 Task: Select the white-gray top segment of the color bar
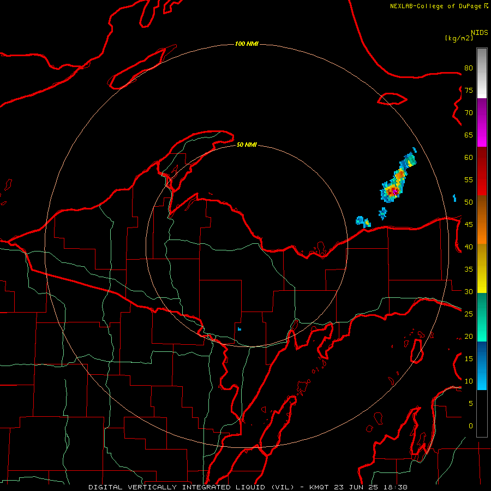point(482,73)
